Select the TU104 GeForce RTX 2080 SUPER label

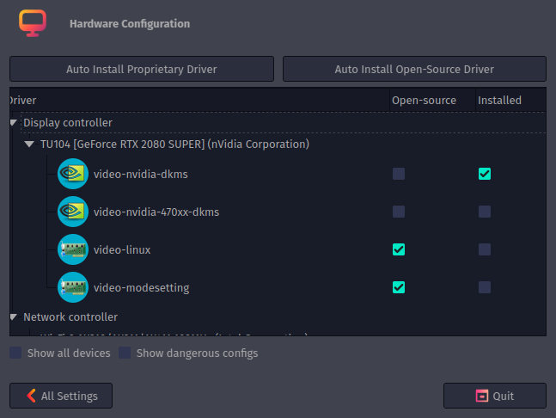[x=174, y=144]
